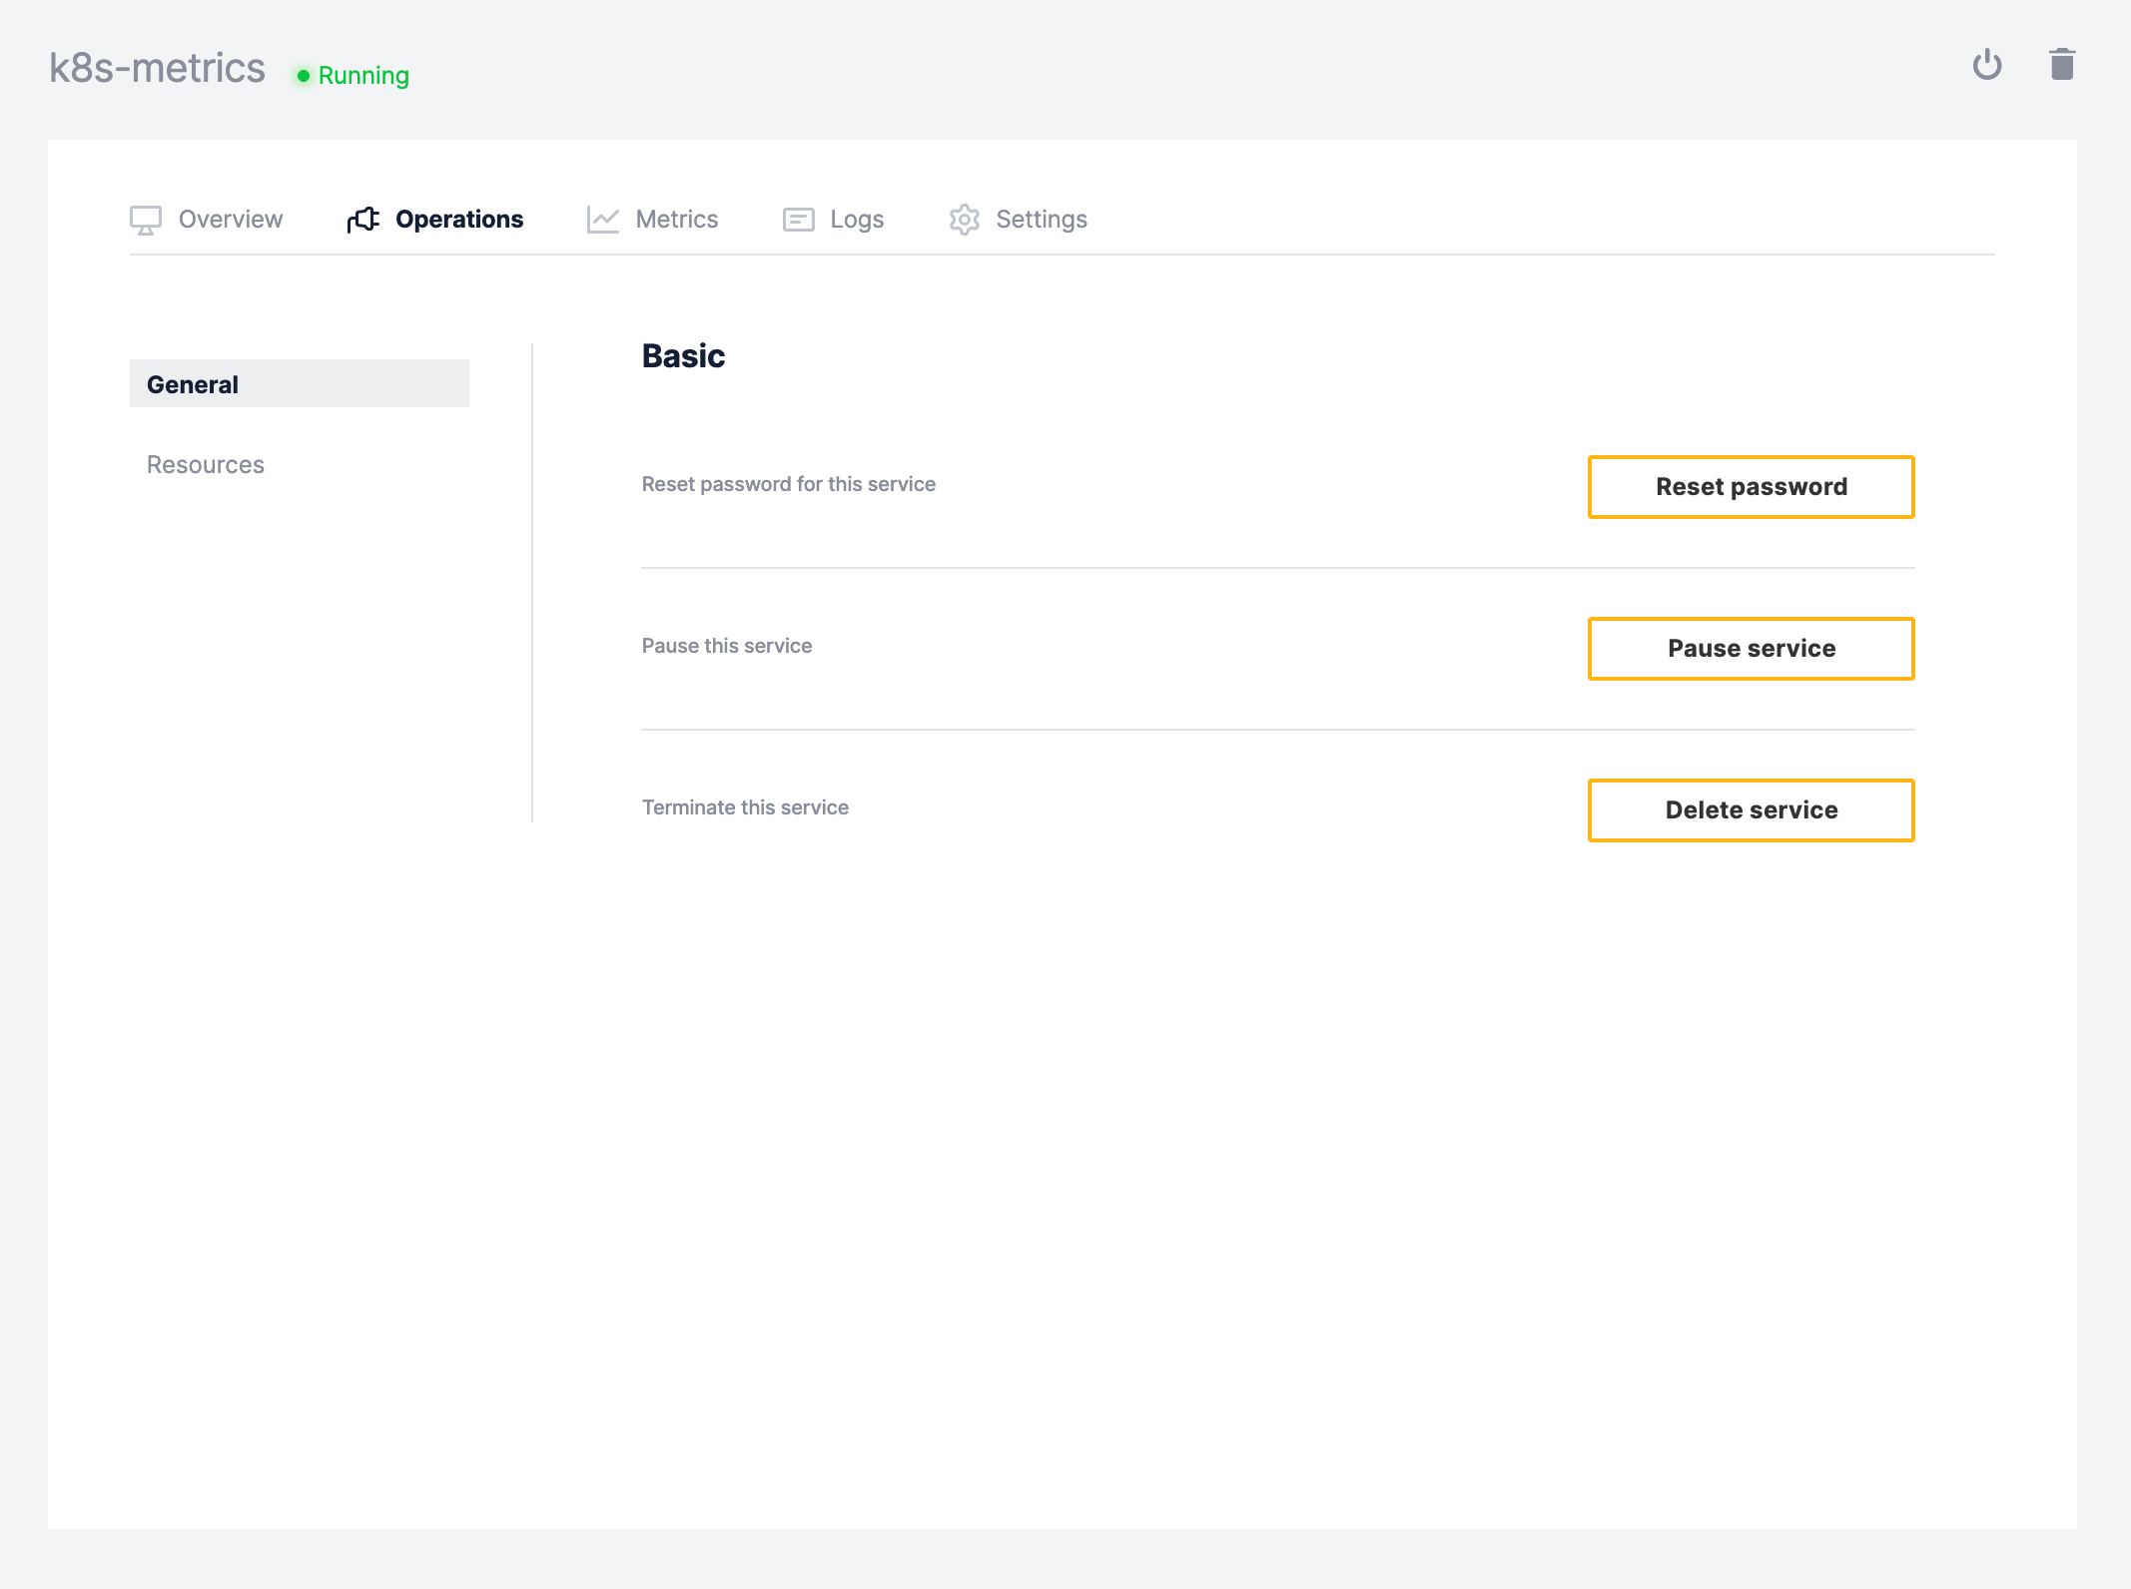
Task: Toggle the k8s-metrics service pause state
Action: pyautogui.click(x=1751, y=648)
